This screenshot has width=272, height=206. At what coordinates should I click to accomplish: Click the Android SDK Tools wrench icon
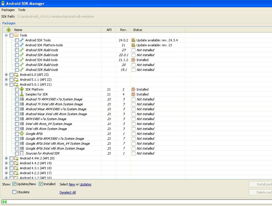pyautogui.click(x=22, y=40)
